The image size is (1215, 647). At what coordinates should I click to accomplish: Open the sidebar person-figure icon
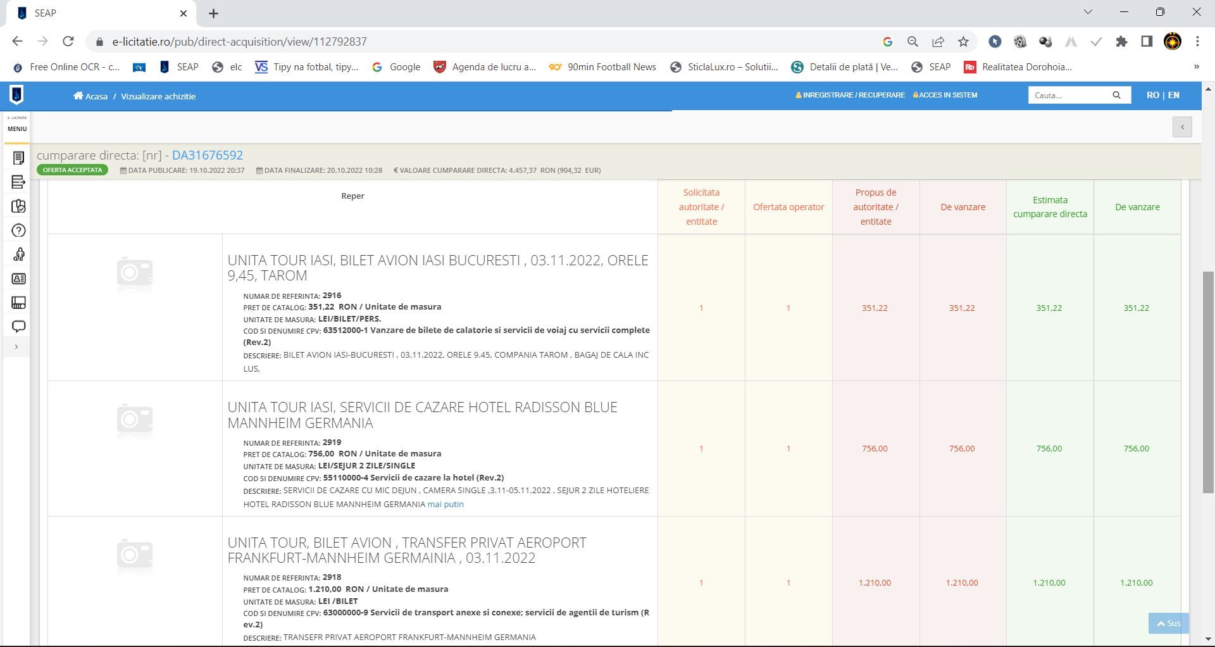[18, 254]
